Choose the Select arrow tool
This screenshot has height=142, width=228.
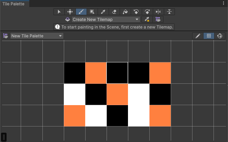59,12
